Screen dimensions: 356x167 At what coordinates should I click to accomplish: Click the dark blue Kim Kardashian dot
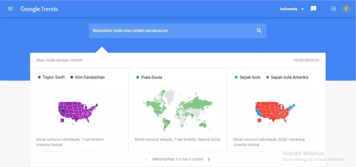tap(72, 77)
